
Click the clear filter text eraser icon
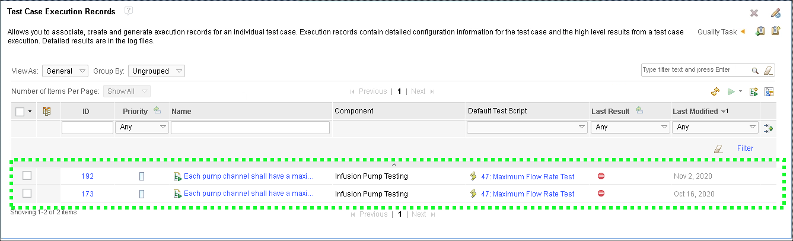(x=769, y=71)
